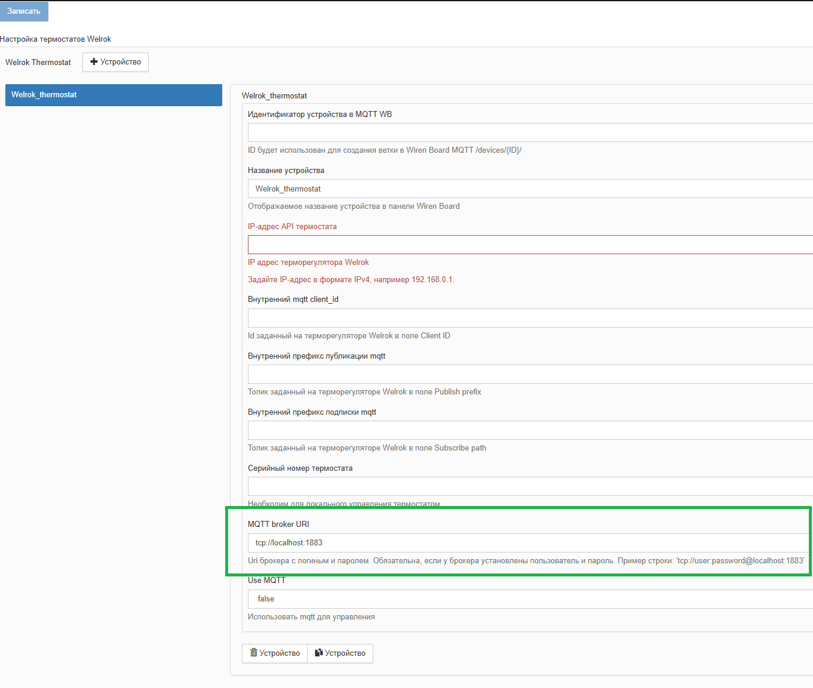Click the Welrok_thermostat panel title
Viewport: 813px width, 688px height.
[x=274, y=96]
